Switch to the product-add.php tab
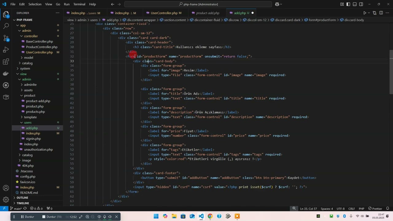The width and height of the screenshot is (393, 221). 208,13
